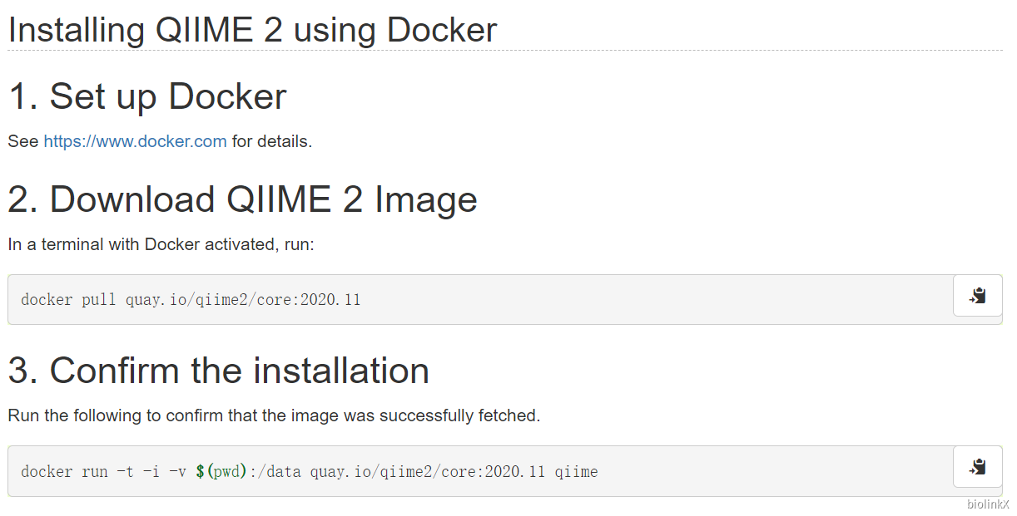Click the "In a terminal with Docker activated" sentence
The height and width of the screenshot is (516, 1017).
161,244
